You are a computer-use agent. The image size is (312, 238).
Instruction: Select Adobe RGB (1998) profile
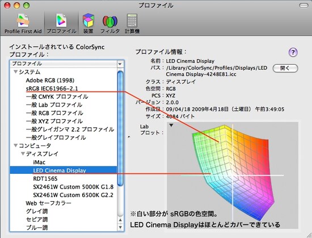pos(50,80)
